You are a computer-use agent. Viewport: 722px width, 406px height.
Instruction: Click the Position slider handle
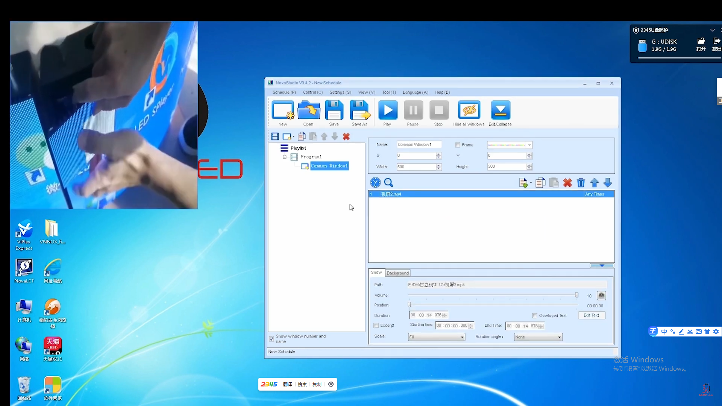tap(410, 305)
